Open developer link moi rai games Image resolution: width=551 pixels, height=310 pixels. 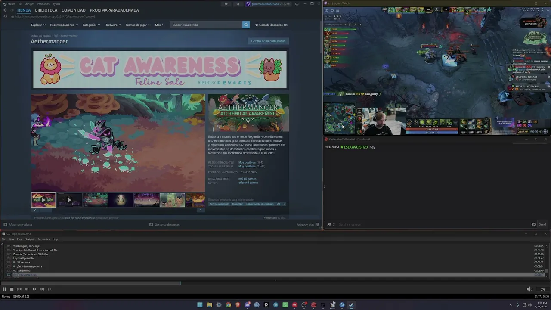(248, 179)
